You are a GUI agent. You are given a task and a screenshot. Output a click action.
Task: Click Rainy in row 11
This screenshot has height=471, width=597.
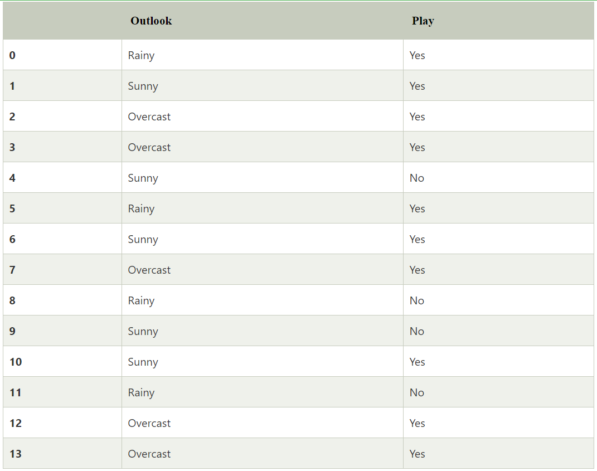(141, 392)
